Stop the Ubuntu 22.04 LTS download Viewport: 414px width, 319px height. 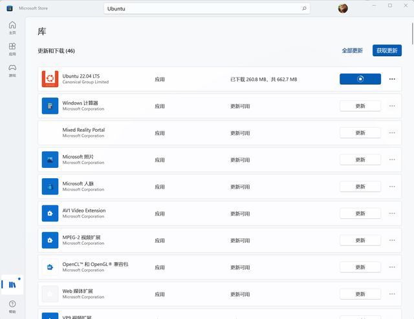pyautogui.click(x=360, y=79)
